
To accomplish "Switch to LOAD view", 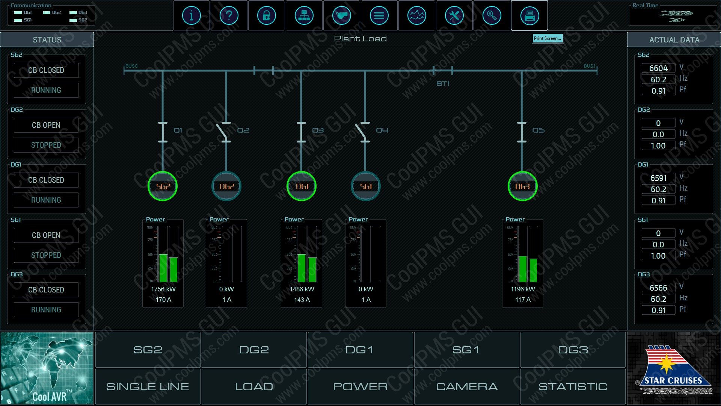I will (x=254, y=386).
